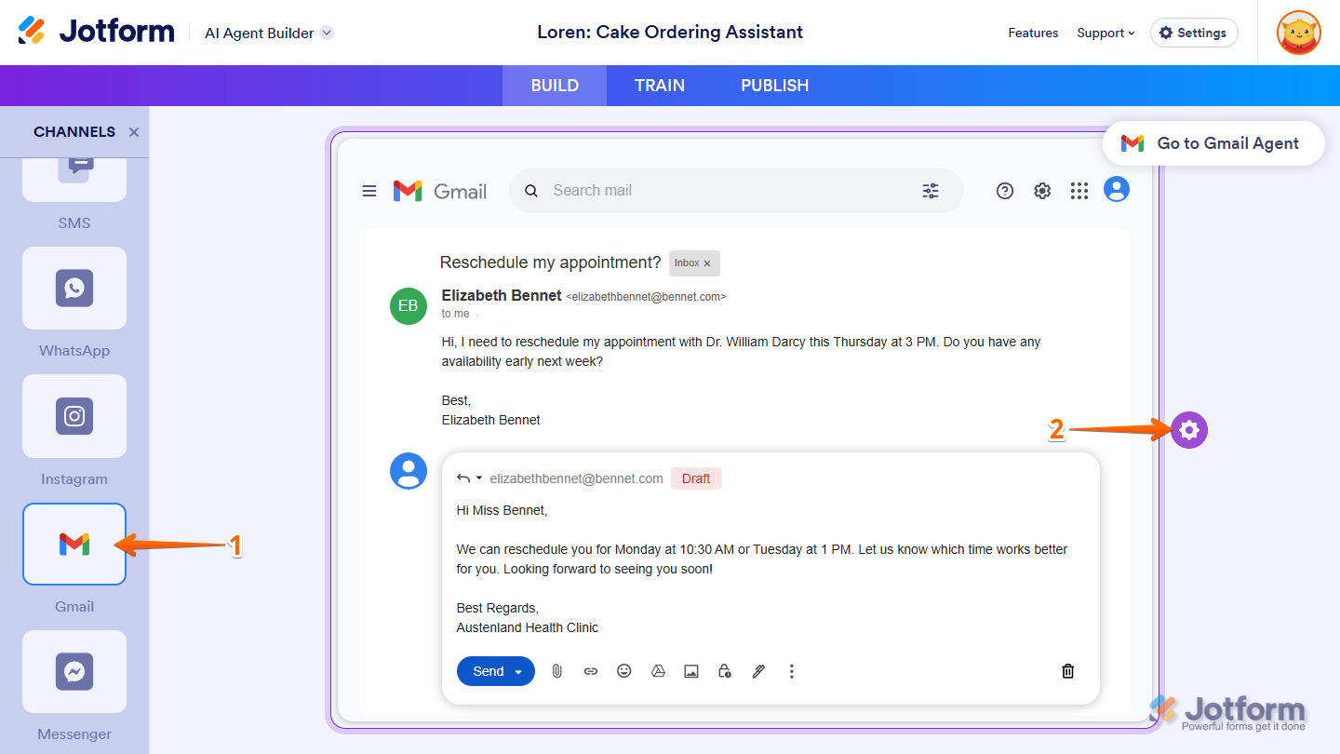Open the Gmail settings gear icon

pos(1042,191)
